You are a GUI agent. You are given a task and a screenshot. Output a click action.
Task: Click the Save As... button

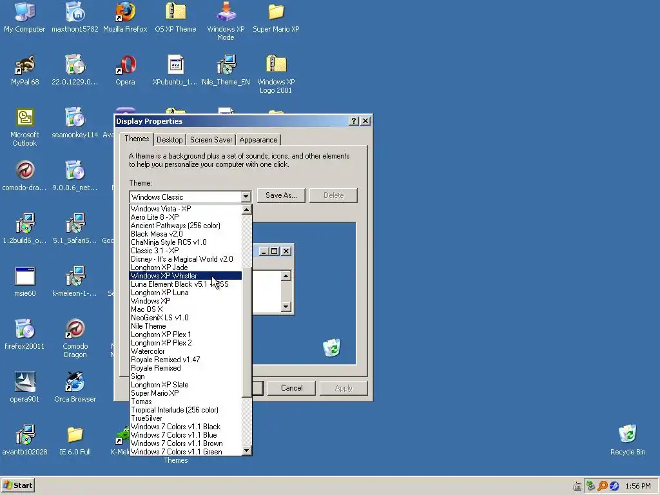(281, 195)
